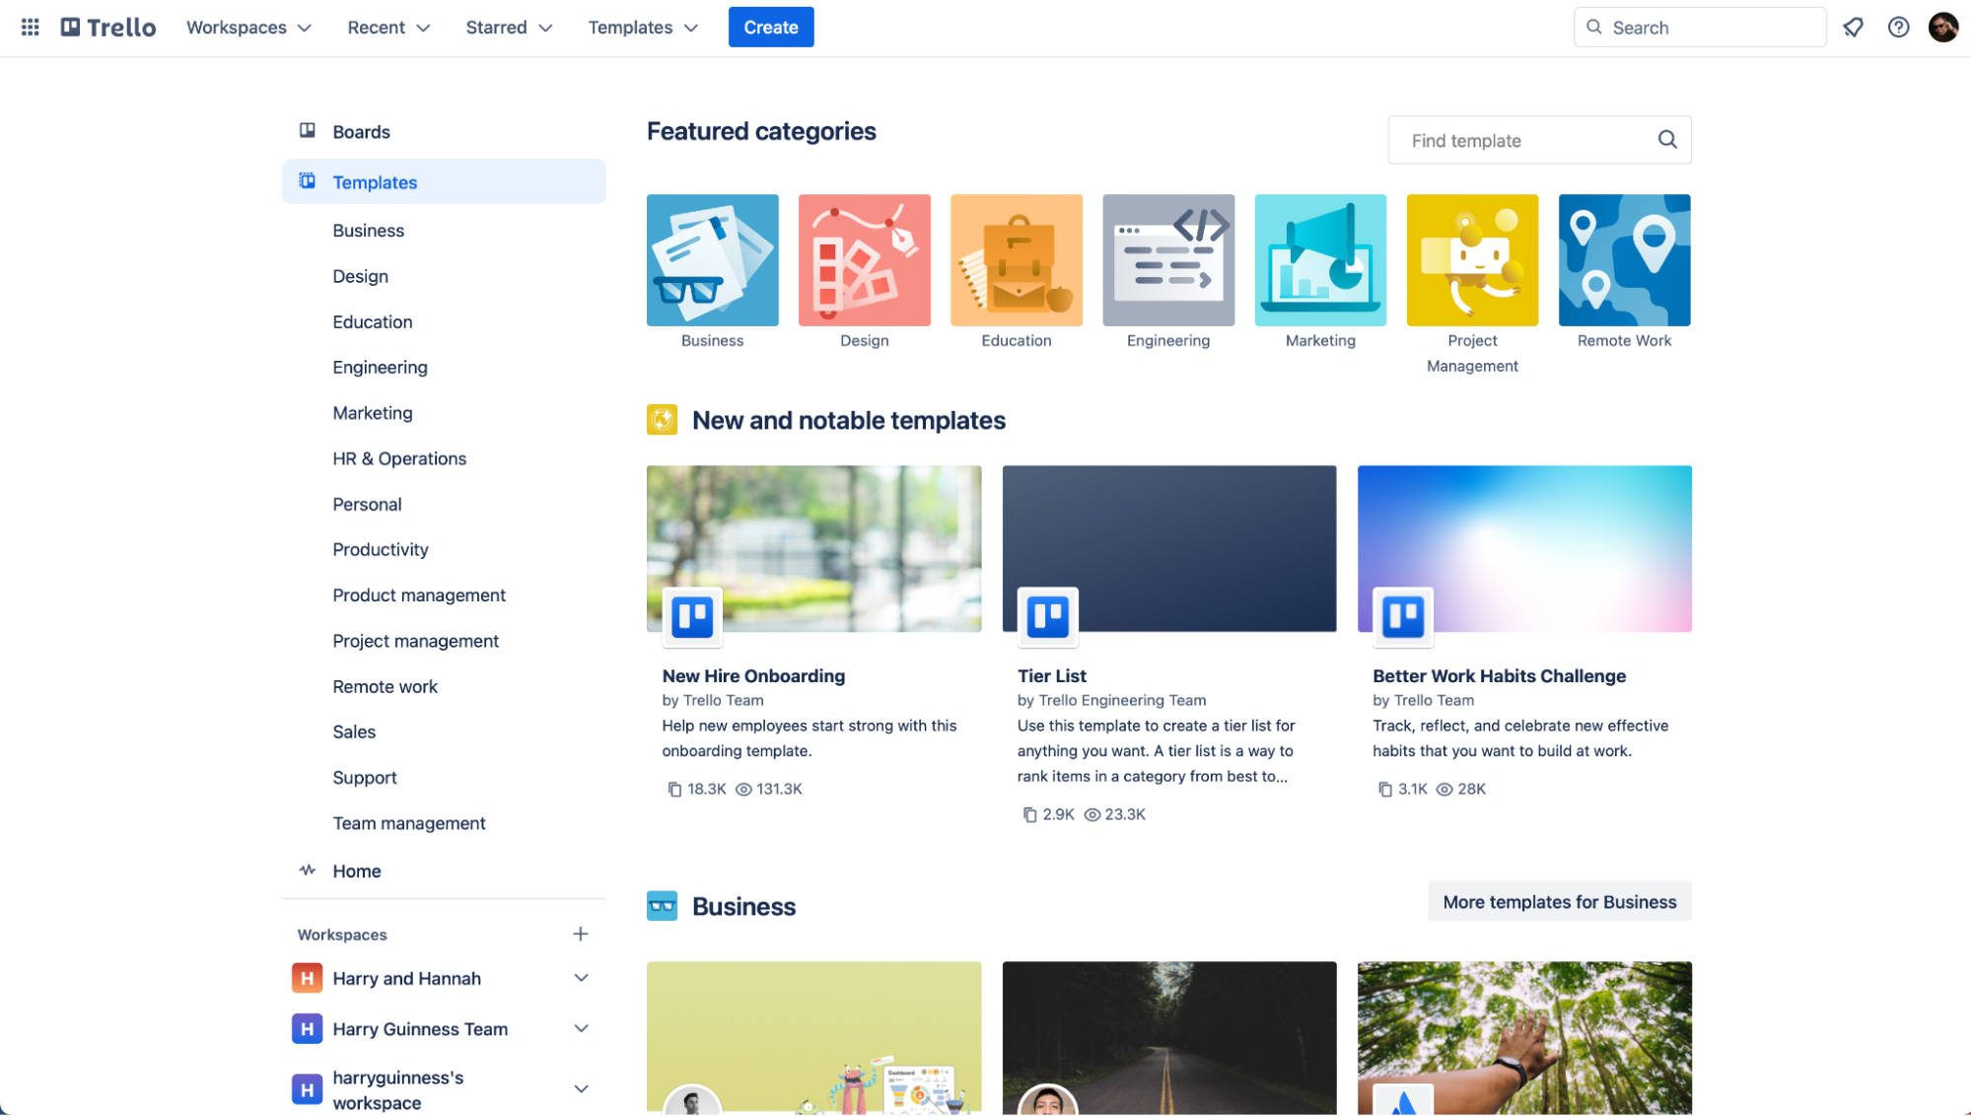Open the Workspaces dropdown menu
The image size is (1971, 1116).
coord(249,27)
